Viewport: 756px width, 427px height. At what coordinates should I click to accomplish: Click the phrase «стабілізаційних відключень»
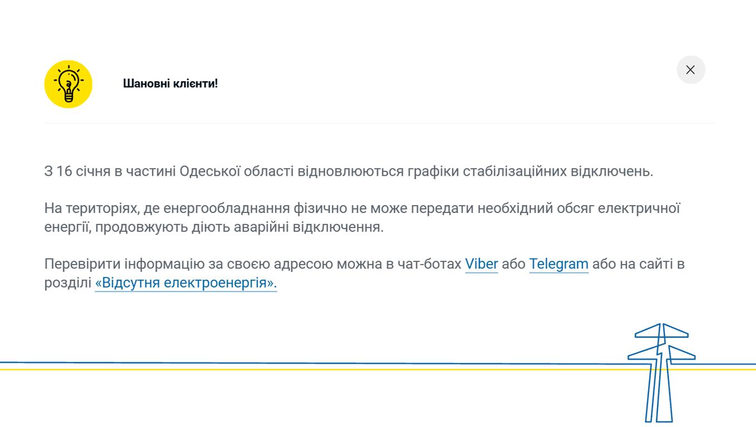click(557, 171)
